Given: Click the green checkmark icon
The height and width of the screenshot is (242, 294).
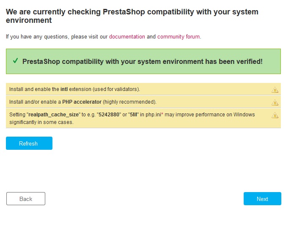Looking at the screenshot, I should 15,61.
